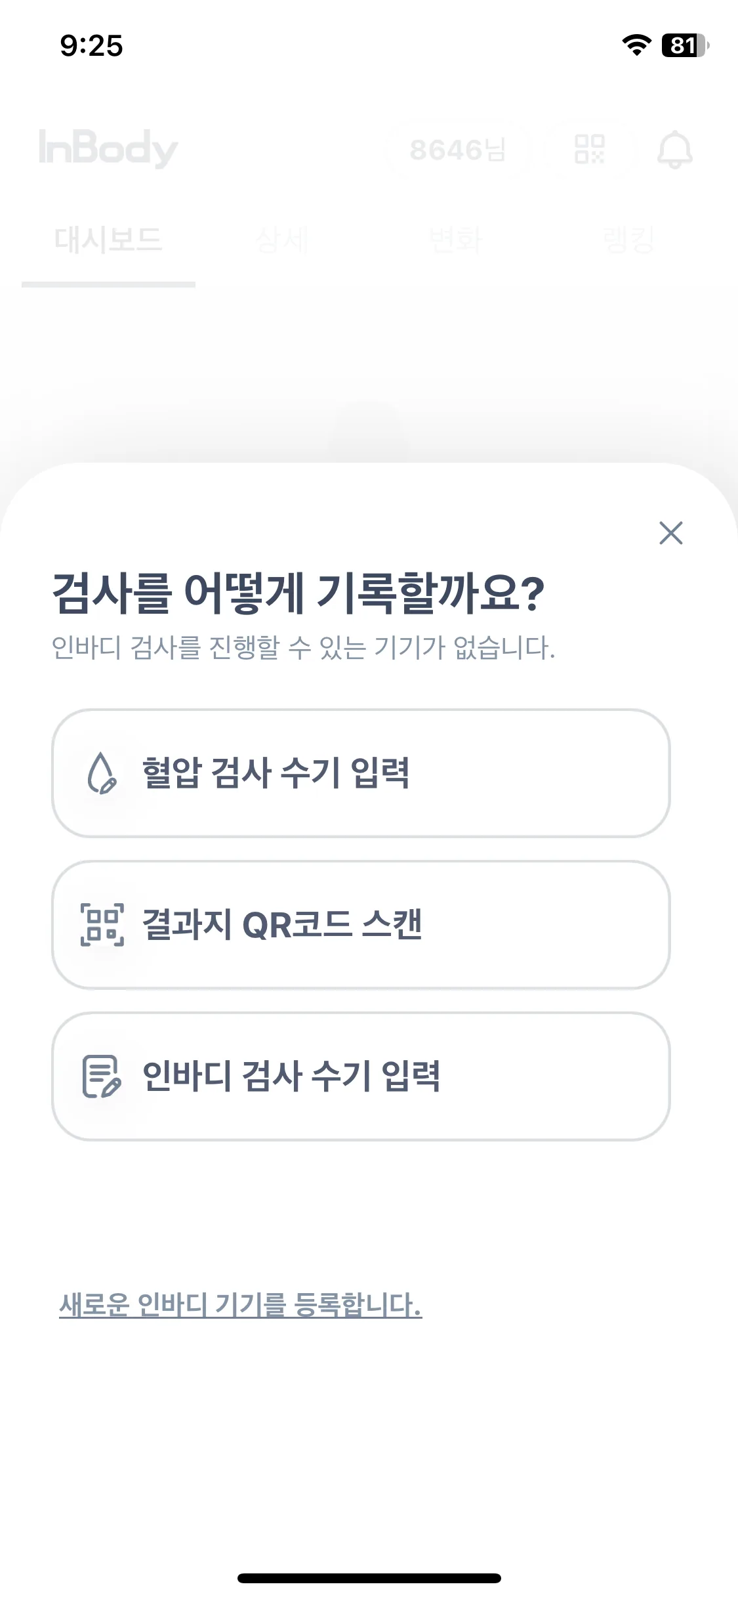
Task: Open the notification bell icon
Action: (674, 150)
